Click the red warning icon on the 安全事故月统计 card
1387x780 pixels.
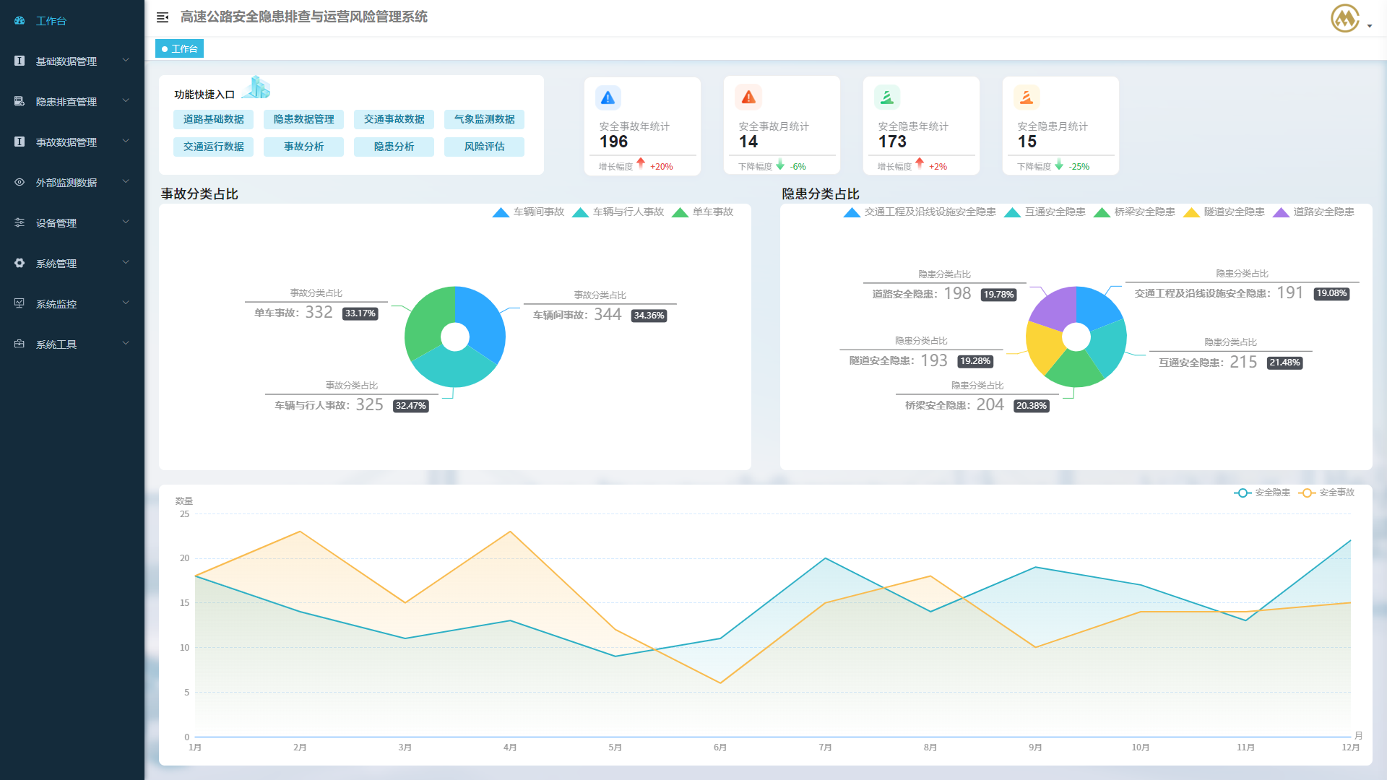(x=748, y=97)
